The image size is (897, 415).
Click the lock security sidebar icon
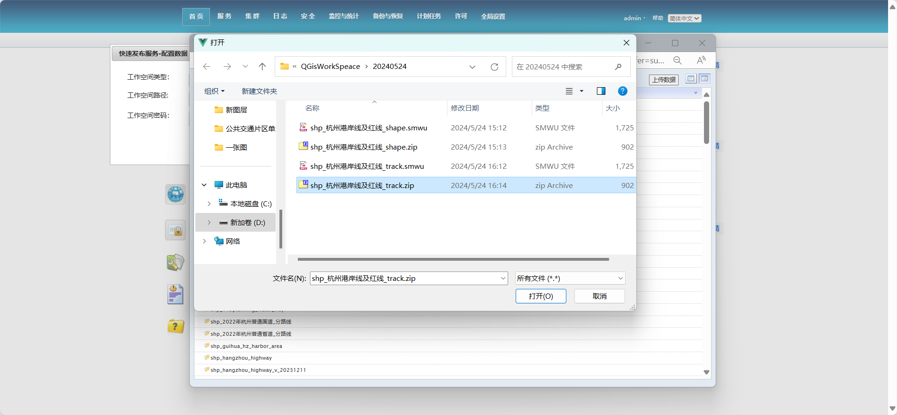176,230
